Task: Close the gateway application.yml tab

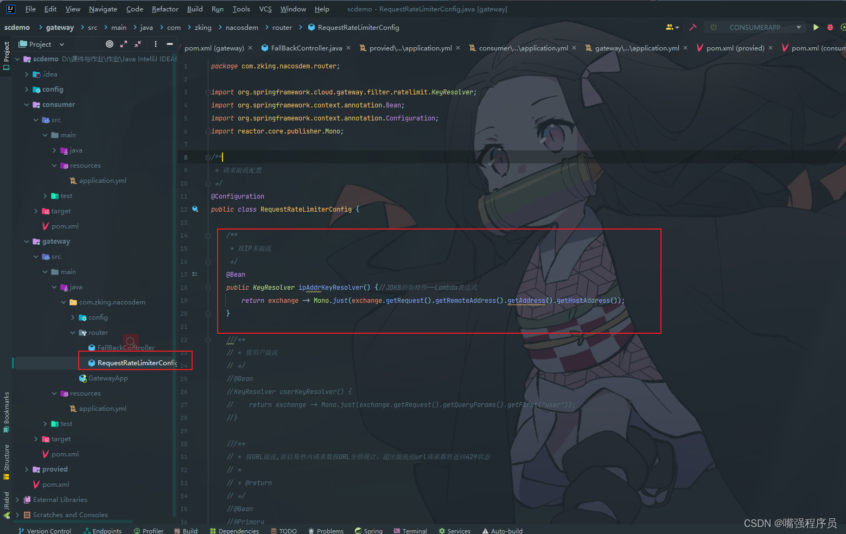Action: pyautogui.click(x=685, y=48)
